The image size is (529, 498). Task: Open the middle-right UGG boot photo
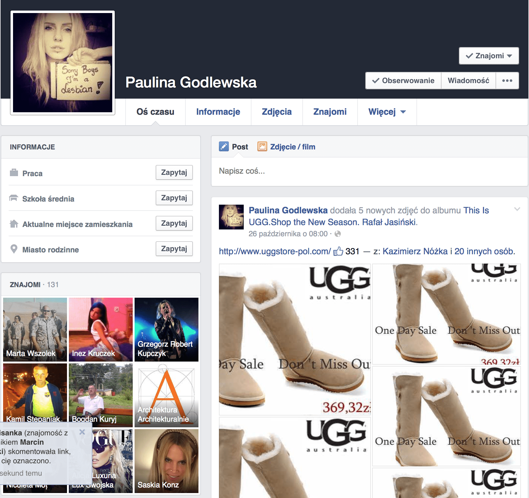tap(446, 416)
